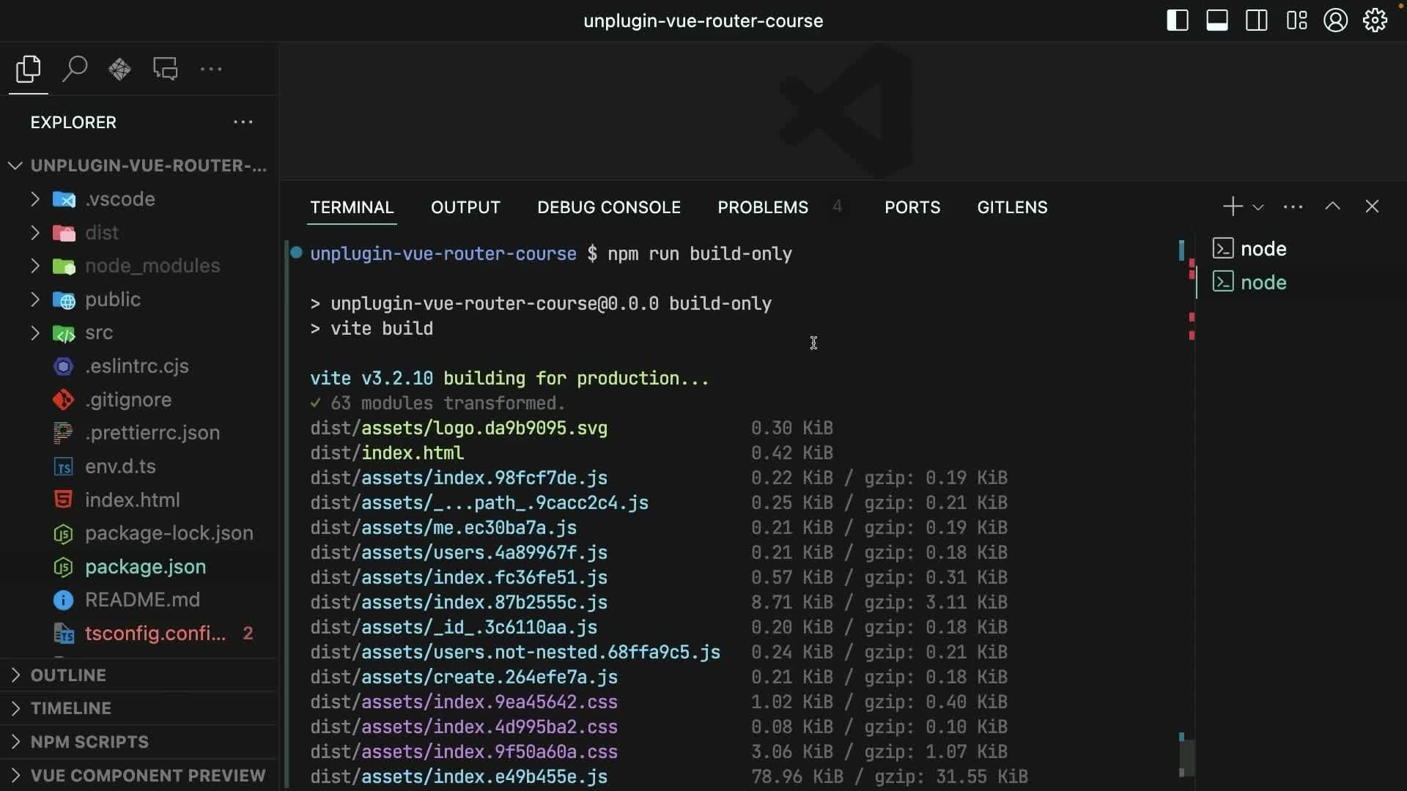Open the Remote Explorer view icon
The image size is (1407, 791).
point(119,69)
